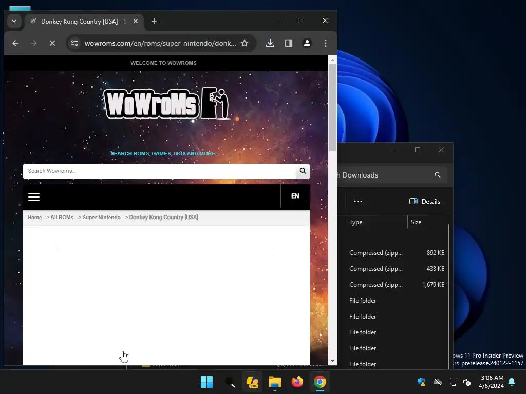Click scrollbar up arrow in Chrome page
The width and height of the screenshot is (526, 394).
point(332,61)
